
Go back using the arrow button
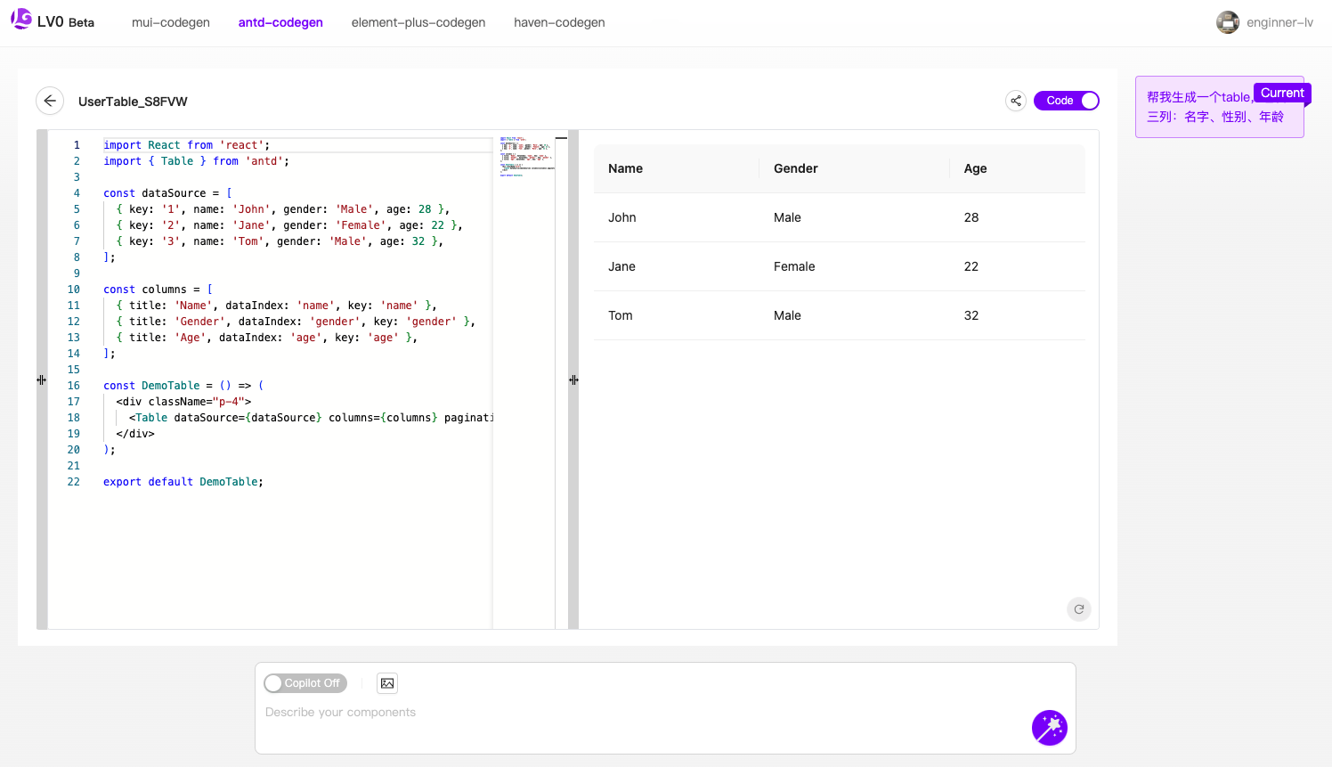point(50,101)
